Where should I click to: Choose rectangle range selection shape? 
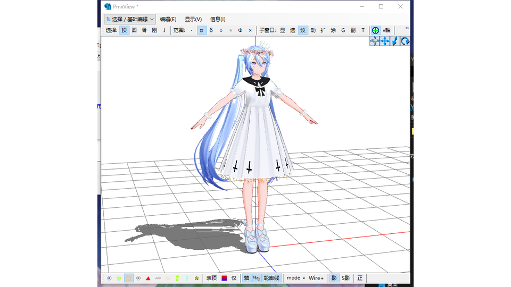[x=201, y=30]
